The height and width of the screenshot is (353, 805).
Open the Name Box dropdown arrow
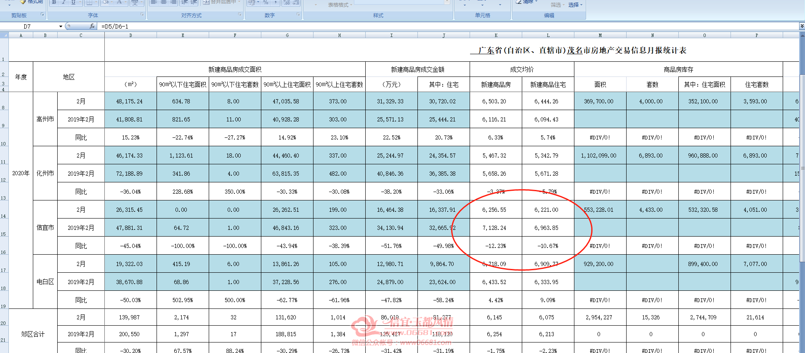pos(61,26)
